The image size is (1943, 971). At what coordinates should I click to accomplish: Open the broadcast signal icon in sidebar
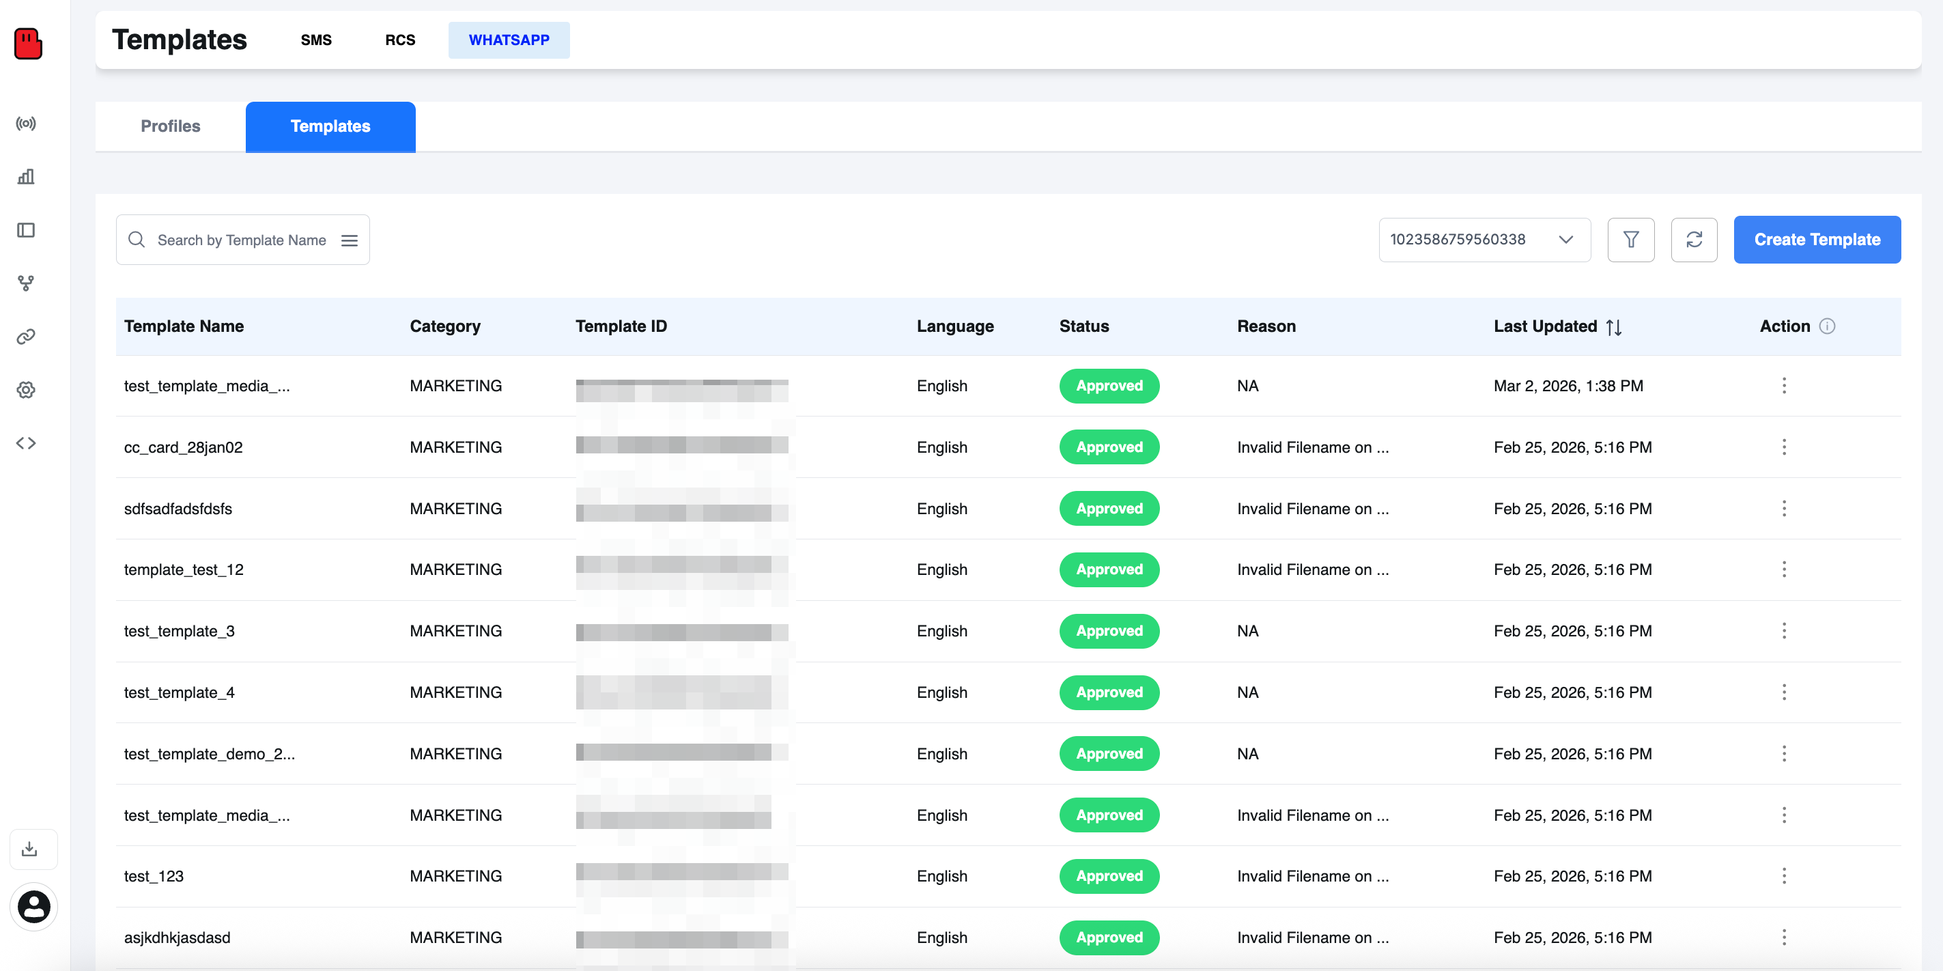27,124
